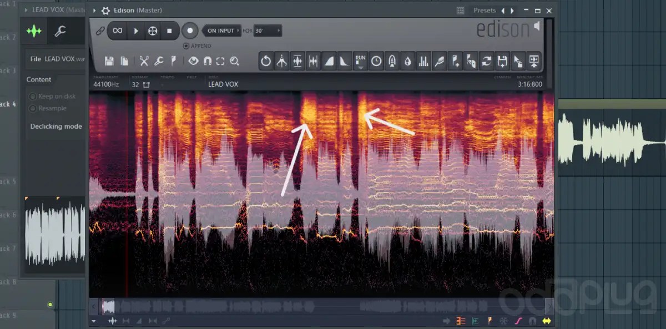Open the Edison main menu arrow
This screenshot has width=666, height=329.
(94, 10)
